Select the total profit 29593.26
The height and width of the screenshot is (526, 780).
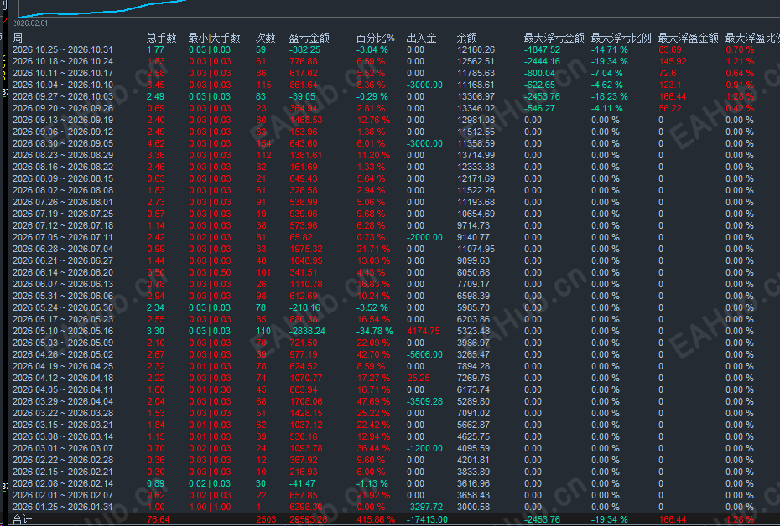pyautogui.click(x=309, y=520)
